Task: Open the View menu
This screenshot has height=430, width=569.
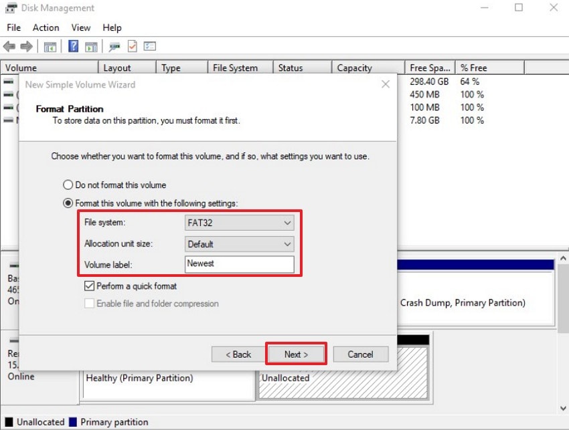Action: (80, 27)
